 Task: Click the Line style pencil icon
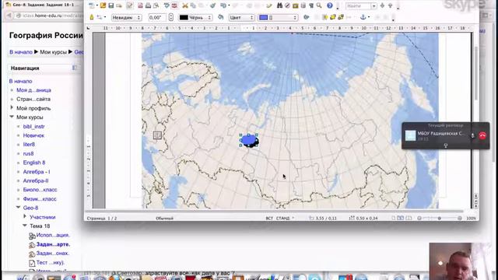92,17
